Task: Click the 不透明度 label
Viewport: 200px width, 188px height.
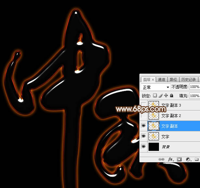Action: pos(179,87)
